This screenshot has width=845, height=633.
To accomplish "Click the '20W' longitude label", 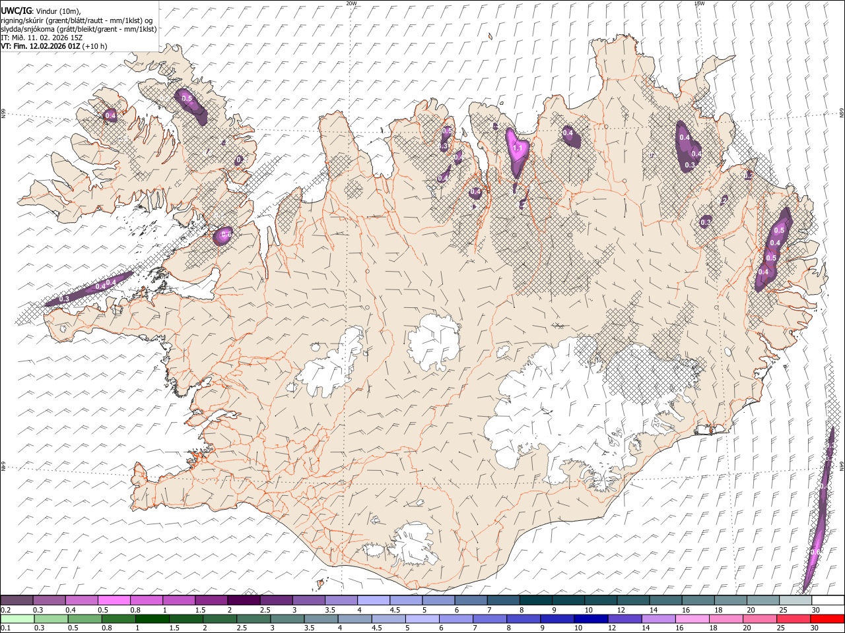I will coord(351,3).
